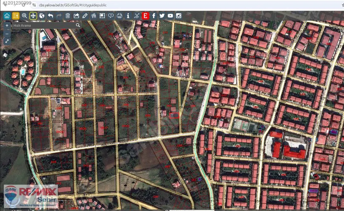Undo the last map action
This screenshot has height=211, width=344.
pyautogui.click(x=50, y=16)
